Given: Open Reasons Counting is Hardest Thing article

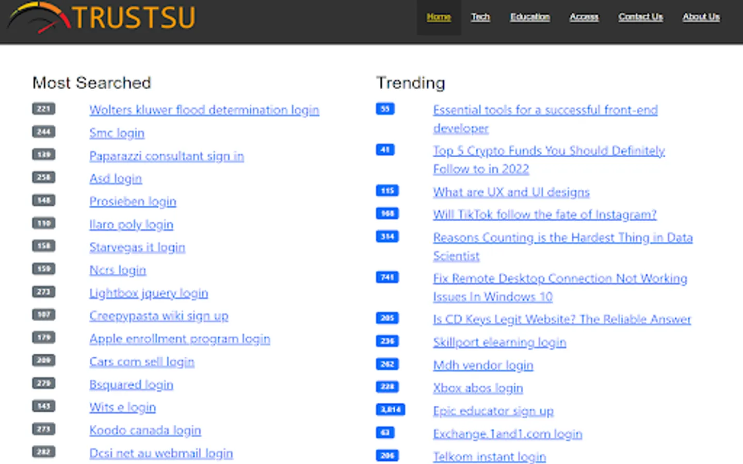Looking at the screenshot, I should pos(563,246).
